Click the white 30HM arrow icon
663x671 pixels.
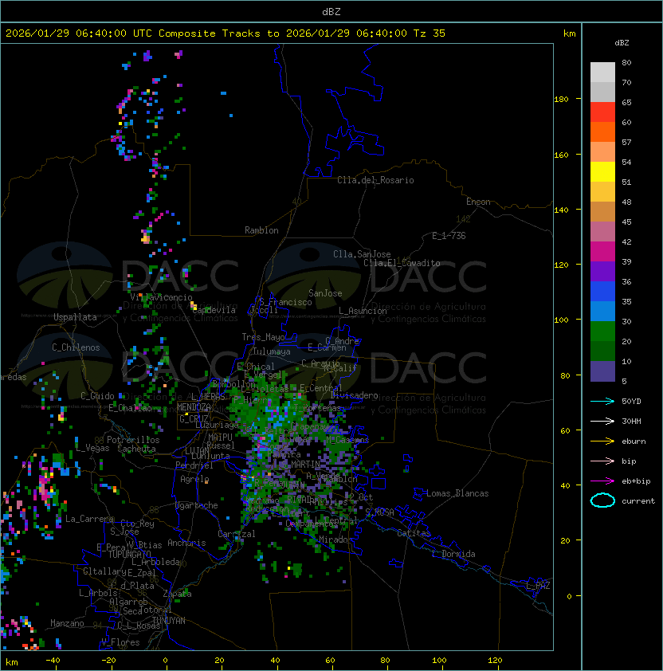(602, 421)
